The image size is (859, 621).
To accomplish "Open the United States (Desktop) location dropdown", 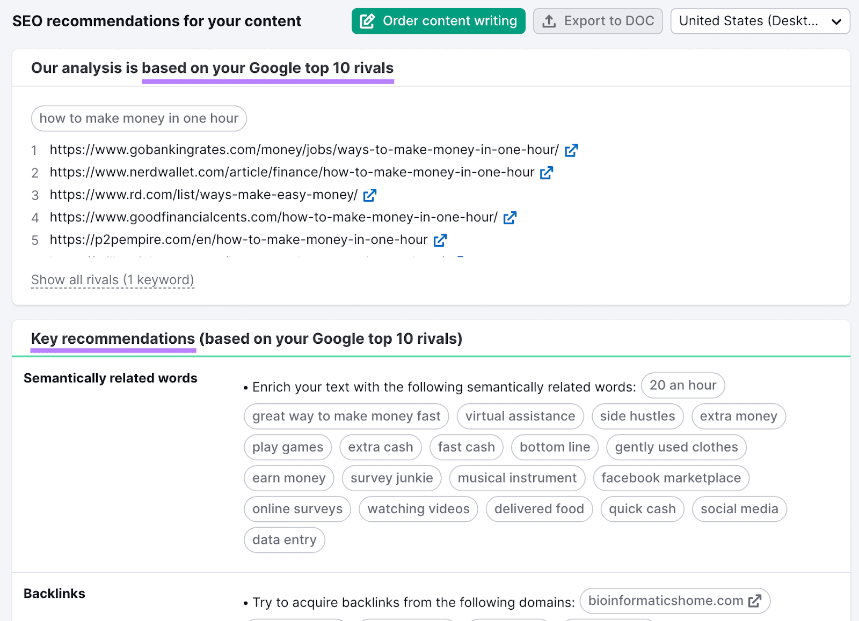I will click(760, 21).
